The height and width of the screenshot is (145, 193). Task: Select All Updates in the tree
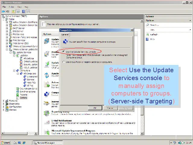point(29,58)
